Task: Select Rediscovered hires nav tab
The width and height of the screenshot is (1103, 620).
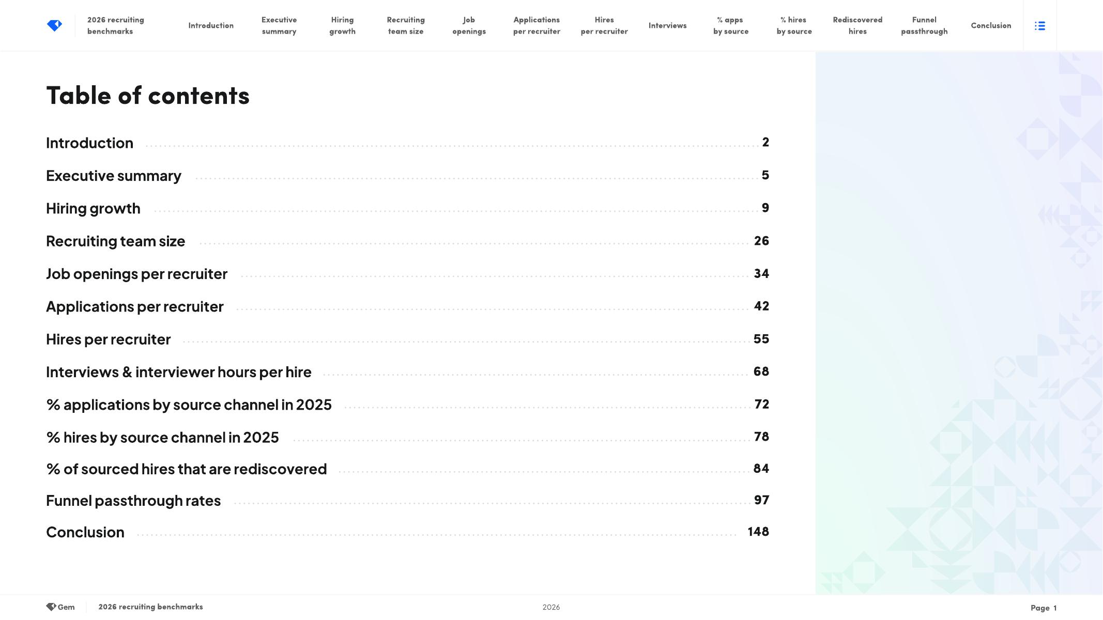Action: [857, 25]
